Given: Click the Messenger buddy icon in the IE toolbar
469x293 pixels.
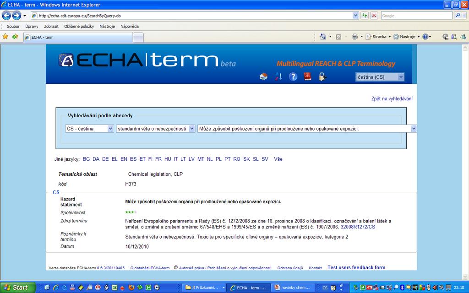Looking at the screenshot, I should point(464,37).
